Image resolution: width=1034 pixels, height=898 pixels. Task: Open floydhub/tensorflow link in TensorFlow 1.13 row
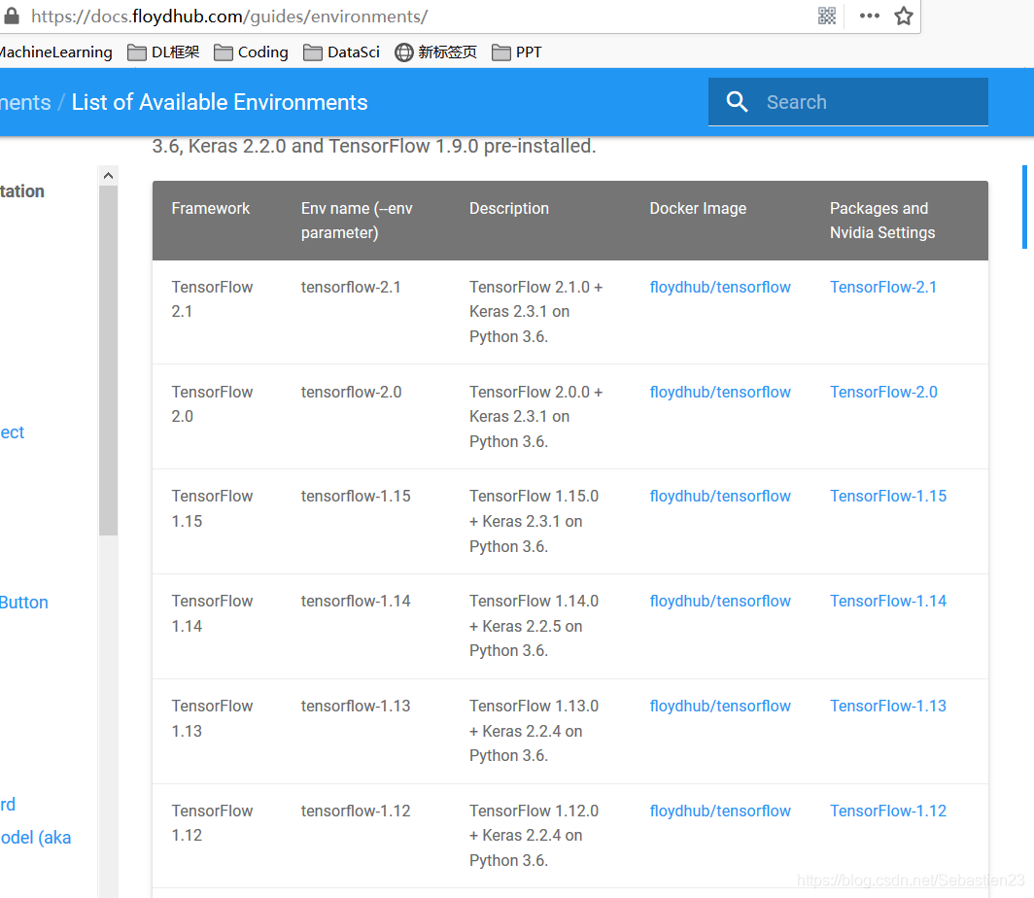click(720, 707)
